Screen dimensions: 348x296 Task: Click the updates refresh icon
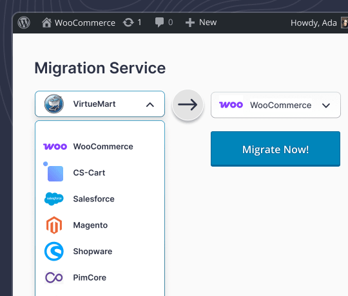click(128, 23)
